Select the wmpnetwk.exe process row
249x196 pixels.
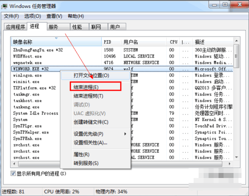[x=122, y=62]
